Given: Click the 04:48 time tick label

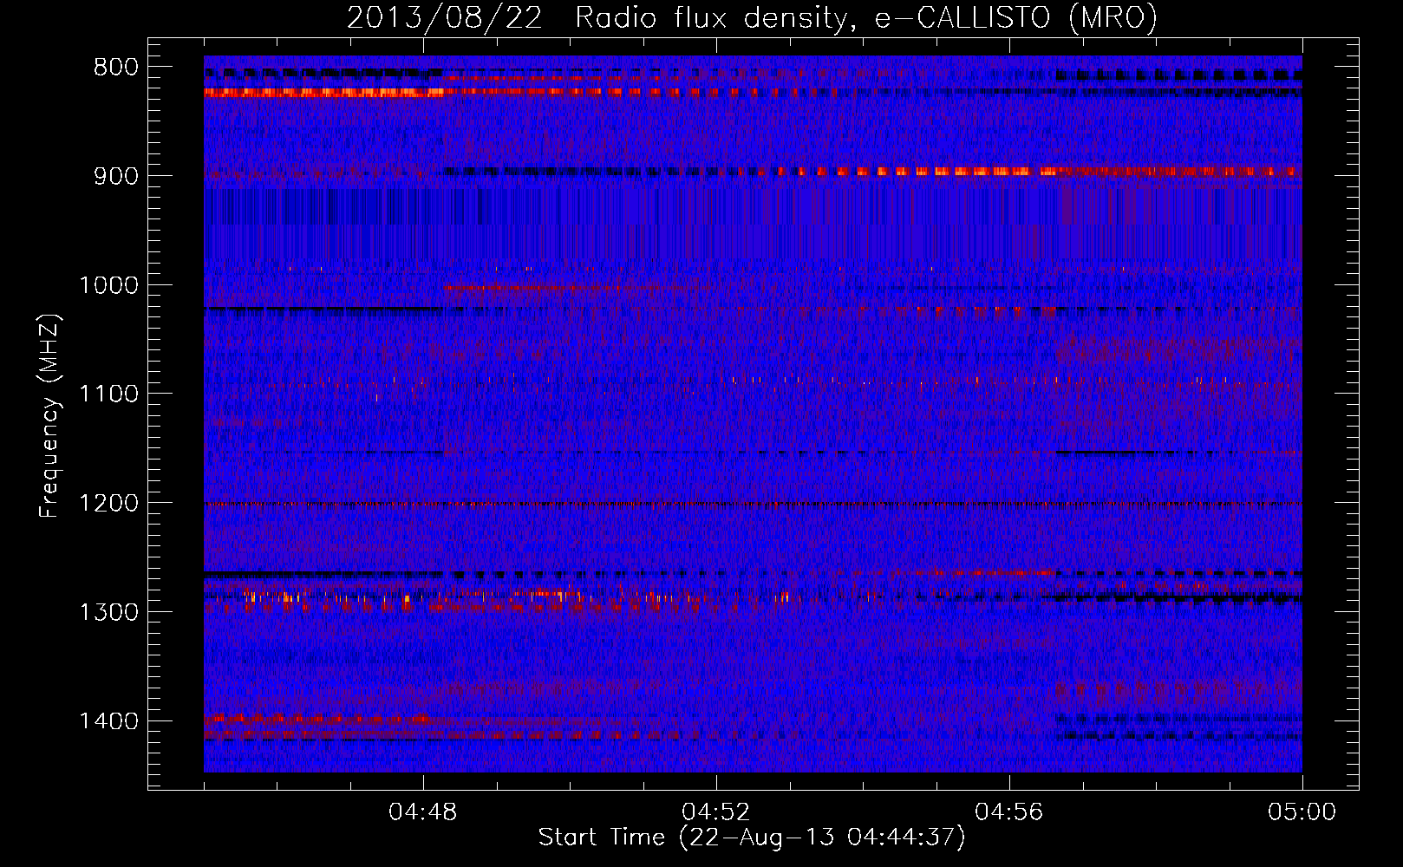Looking at the screenshot, I should (423, 812).
